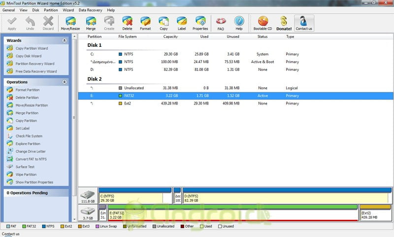Screen dimensions: 394x237
Task: Click the D:(NTFS) block in disk map
Action: tap(287, 196)
